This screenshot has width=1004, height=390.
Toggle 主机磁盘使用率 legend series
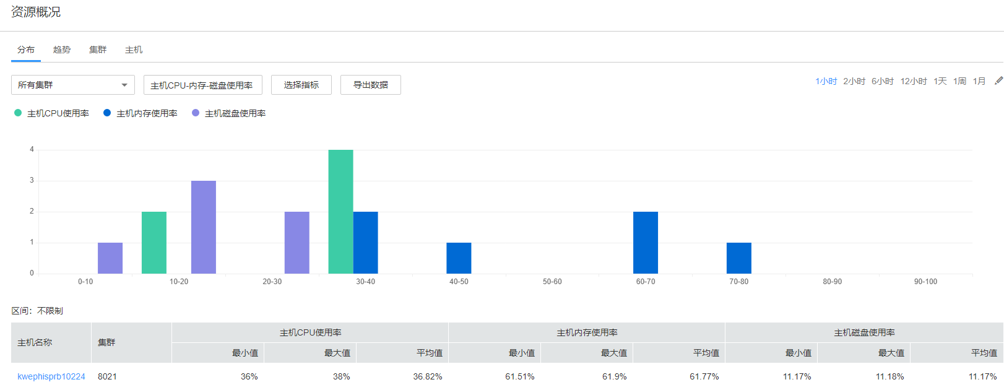pyautogui.click(x=229, y=113)
